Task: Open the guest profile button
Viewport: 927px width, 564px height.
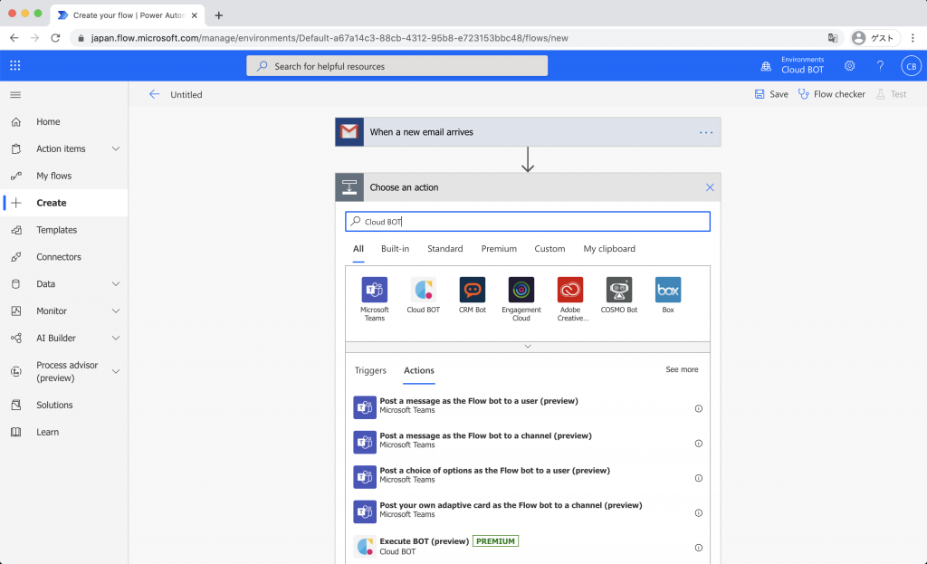Action: [x=874, y=38]
